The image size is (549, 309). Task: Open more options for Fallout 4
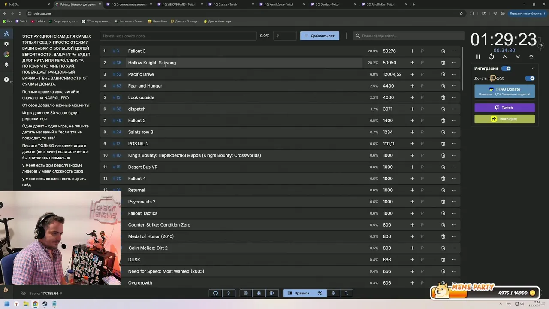click(x=454, y=179)
